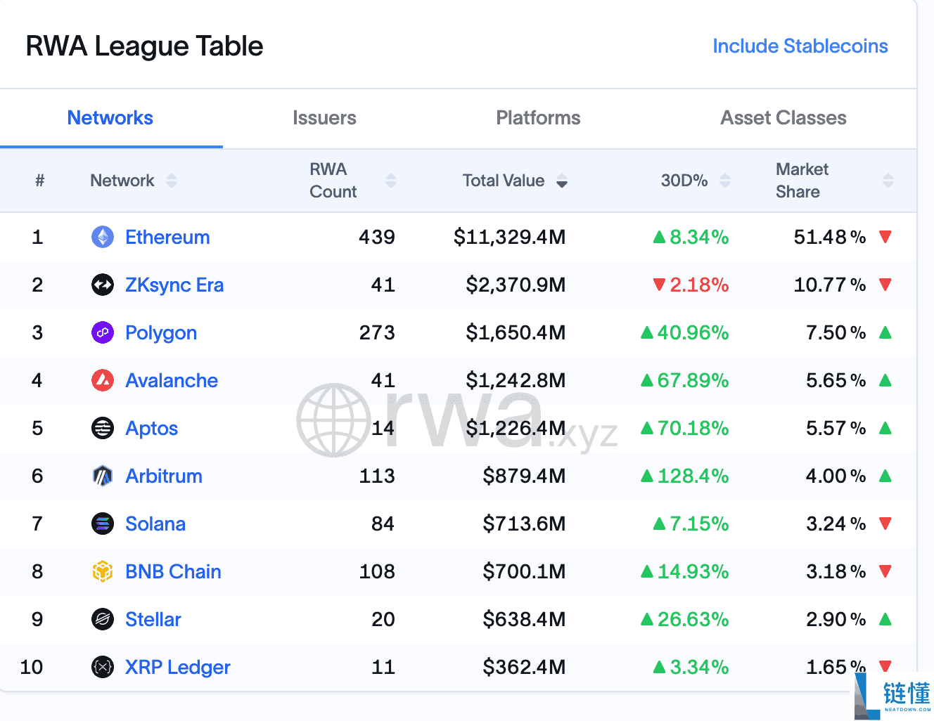Click Polygon RWA count 273
934x721 pixels.
click(x=377, y=332)
